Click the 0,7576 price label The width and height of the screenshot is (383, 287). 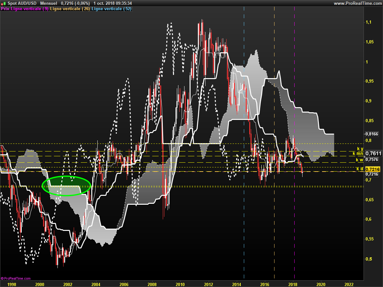point(372,159)
